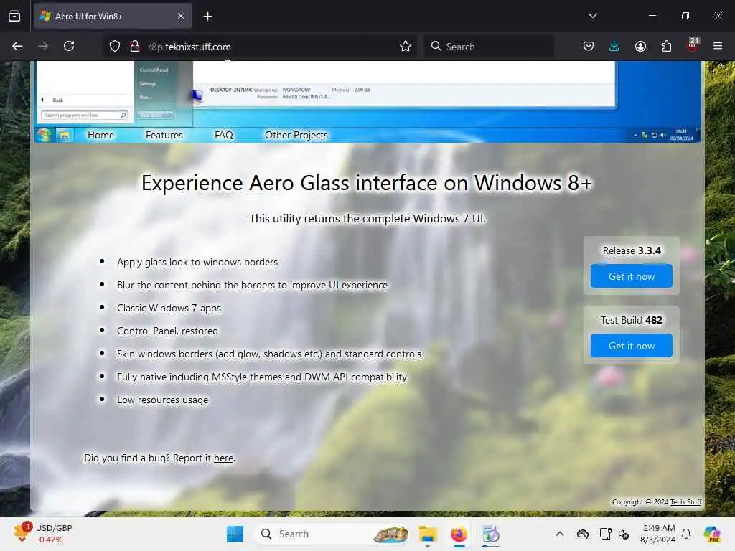Open the Tech Stuff copyright link

point(685,501)
